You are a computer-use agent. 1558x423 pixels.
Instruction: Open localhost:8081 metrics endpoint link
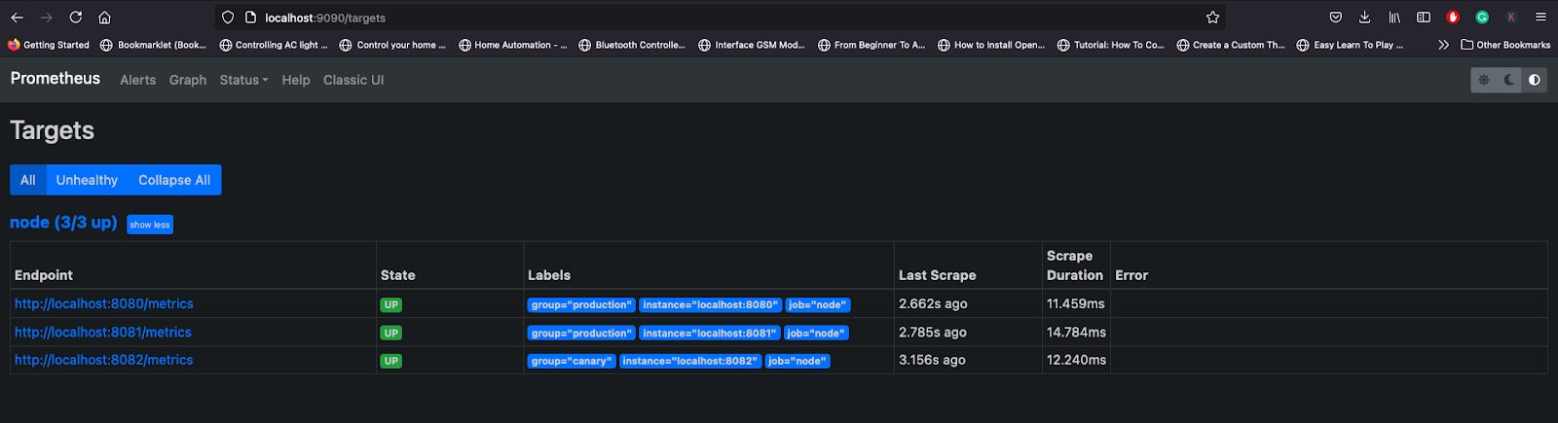pos(103,333)
